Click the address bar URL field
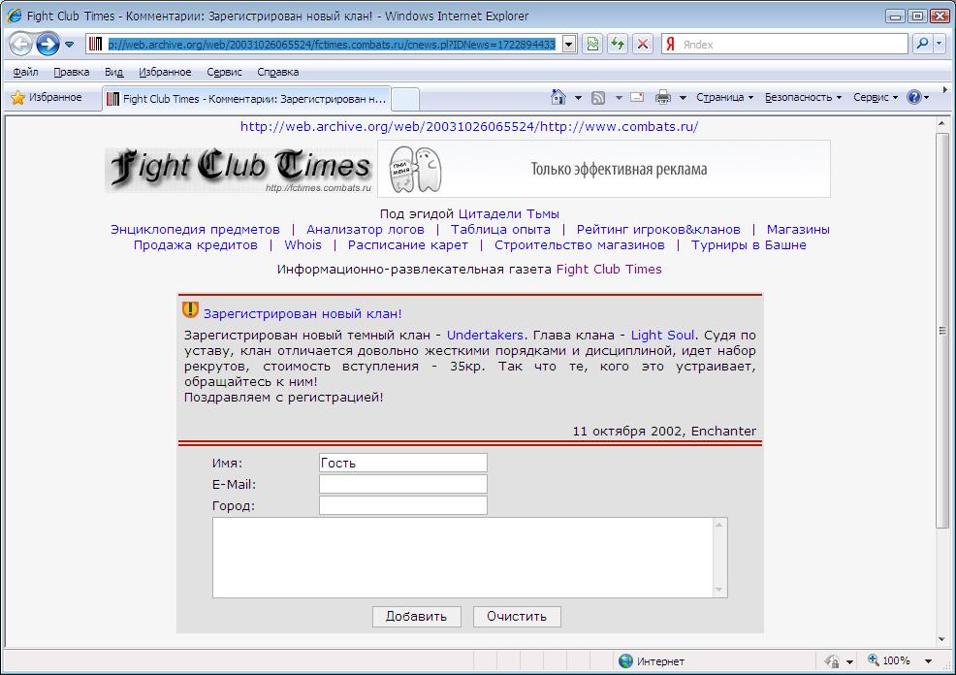This screenshot has height=675, width=956. [333, 44]
